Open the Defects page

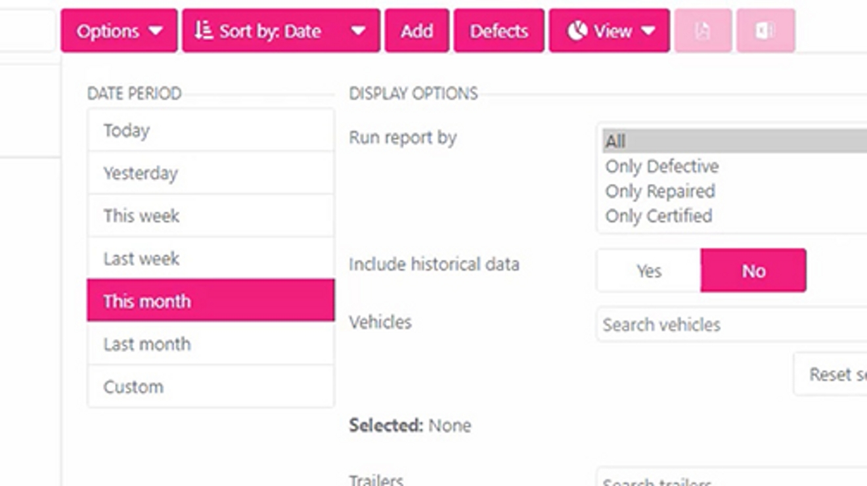pos(499,30)
